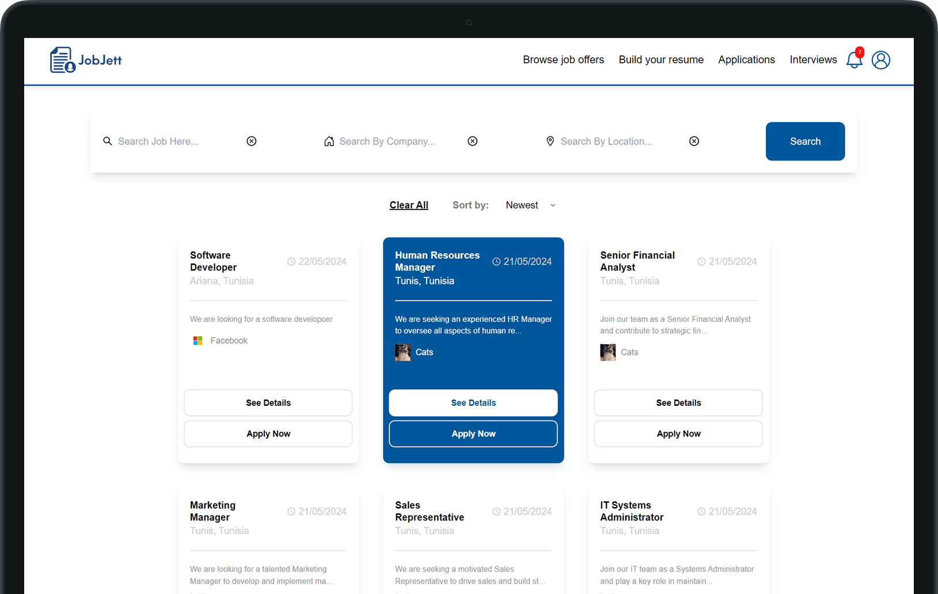The image size is (938, 594).
Task: Clear the location search field
Action: (694, 142)
